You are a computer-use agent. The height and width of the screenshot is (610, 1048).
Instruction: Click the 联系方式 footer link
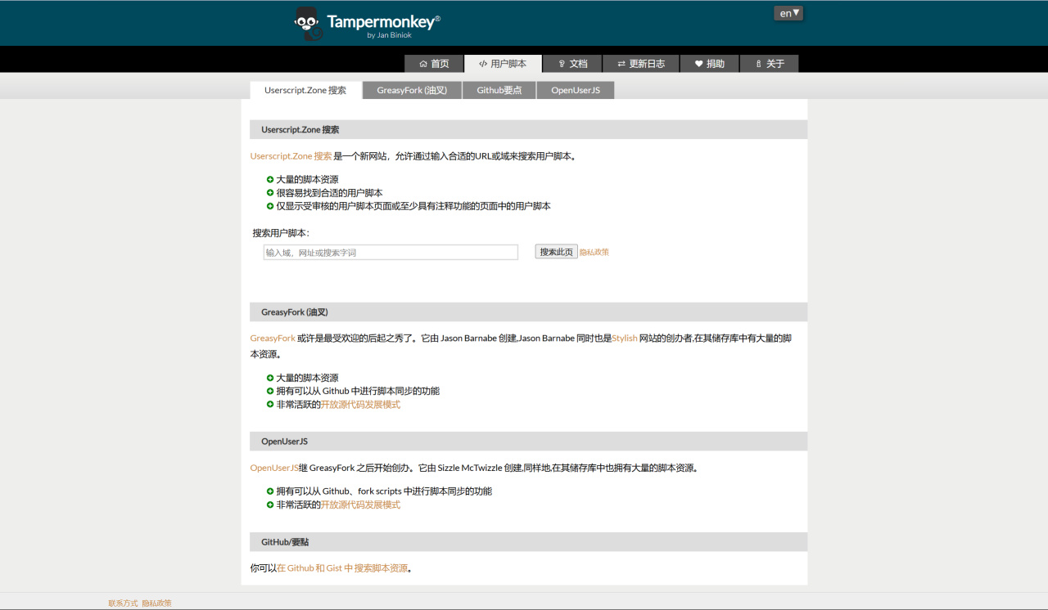coord(123,603)
